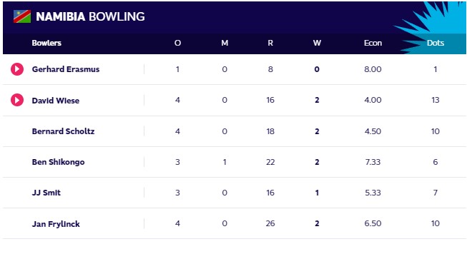Click the Namibia flag icon
Image resolution: width=467 pixels, height=259 pixels.
click(22, 16)
